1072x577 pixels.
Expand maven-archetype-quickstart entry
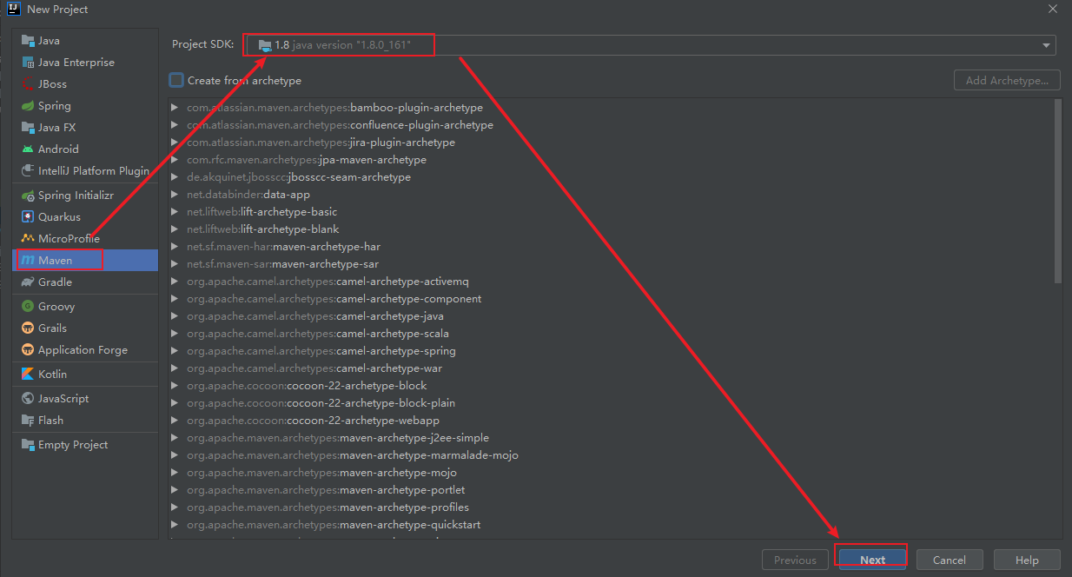(x=175, y=525)
